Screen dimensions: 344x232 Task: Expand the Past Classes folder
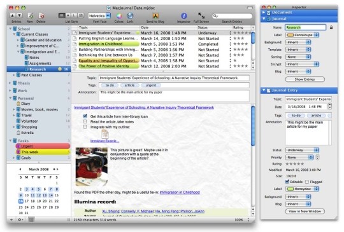coord(14,75)
